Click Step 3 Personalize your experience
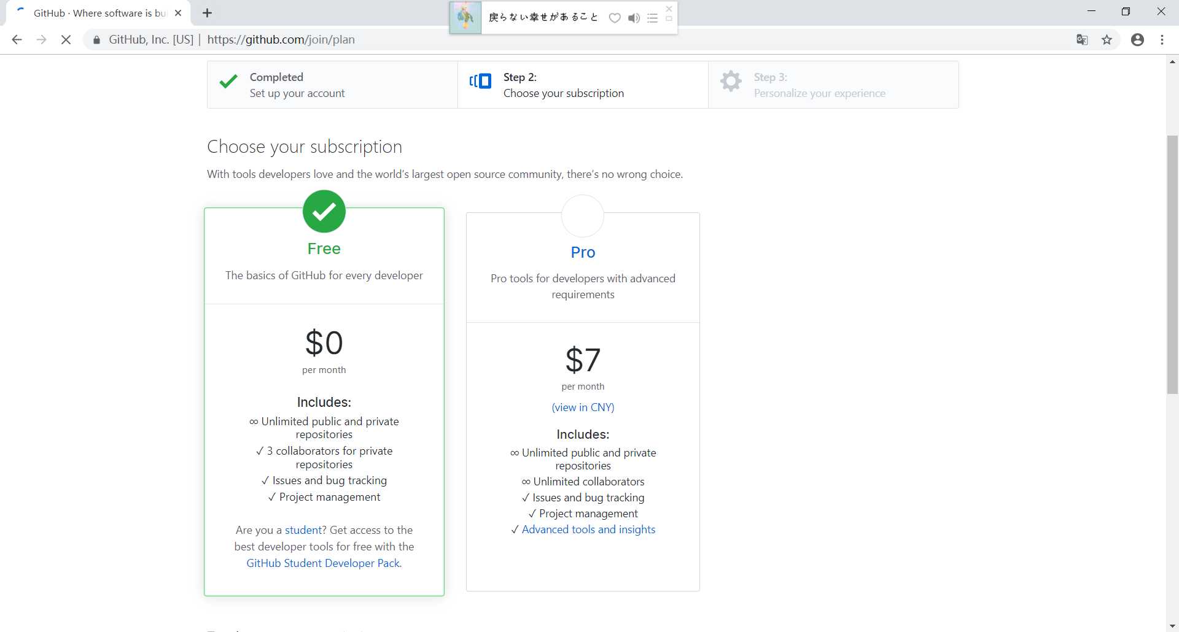Image resolution: width=1179 pixels, height=632 pixels. click(x=833, y=85)
